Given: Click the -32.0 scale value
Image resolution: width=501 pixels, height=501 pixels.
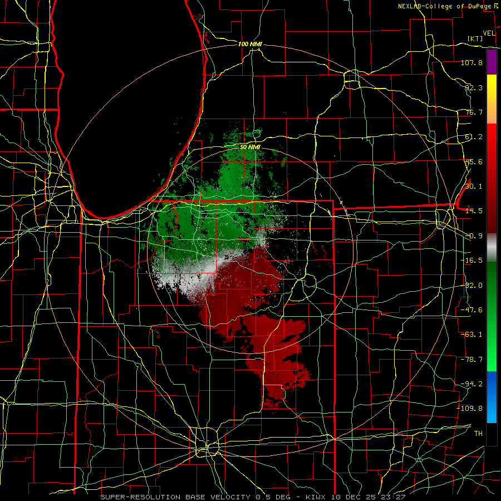Looking at the screenshot, I should (471, 286).
